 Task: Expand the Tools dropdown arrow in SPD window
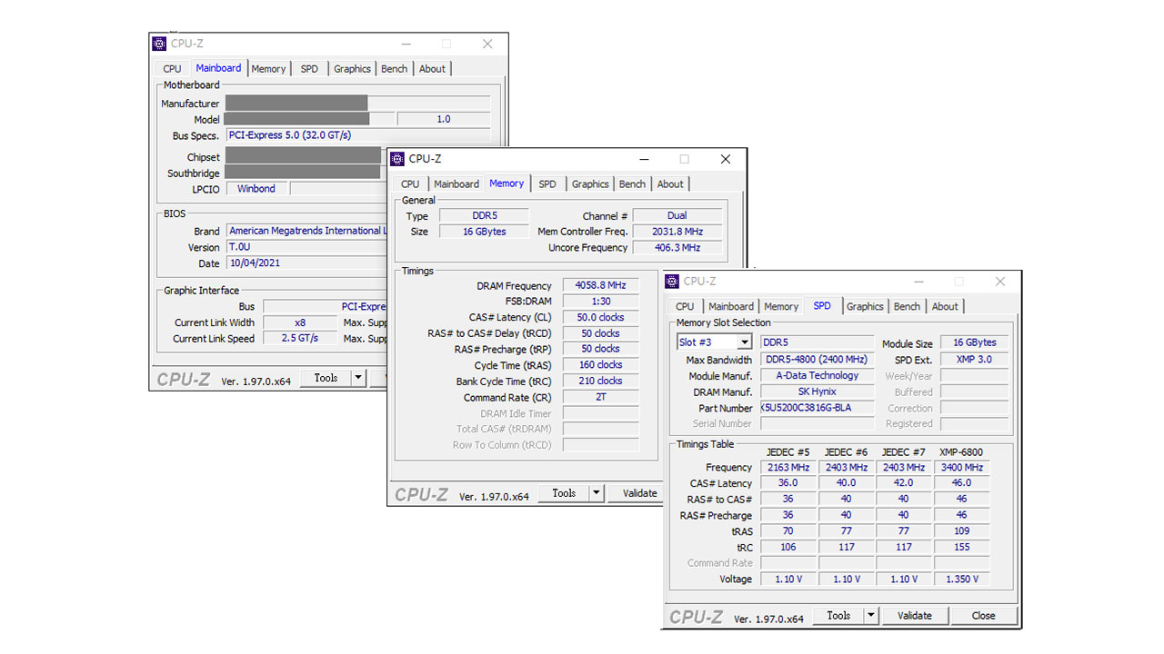point(870,616)
